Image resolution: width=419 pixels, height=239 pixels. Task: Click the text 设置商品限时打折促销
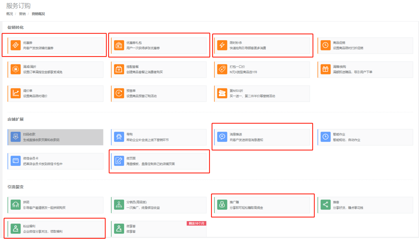348,48
